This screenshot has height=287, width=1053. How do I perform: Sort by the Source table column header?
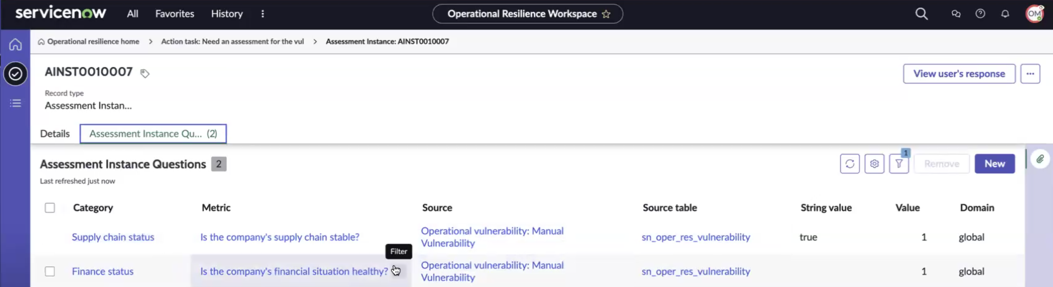pos(670,208)
